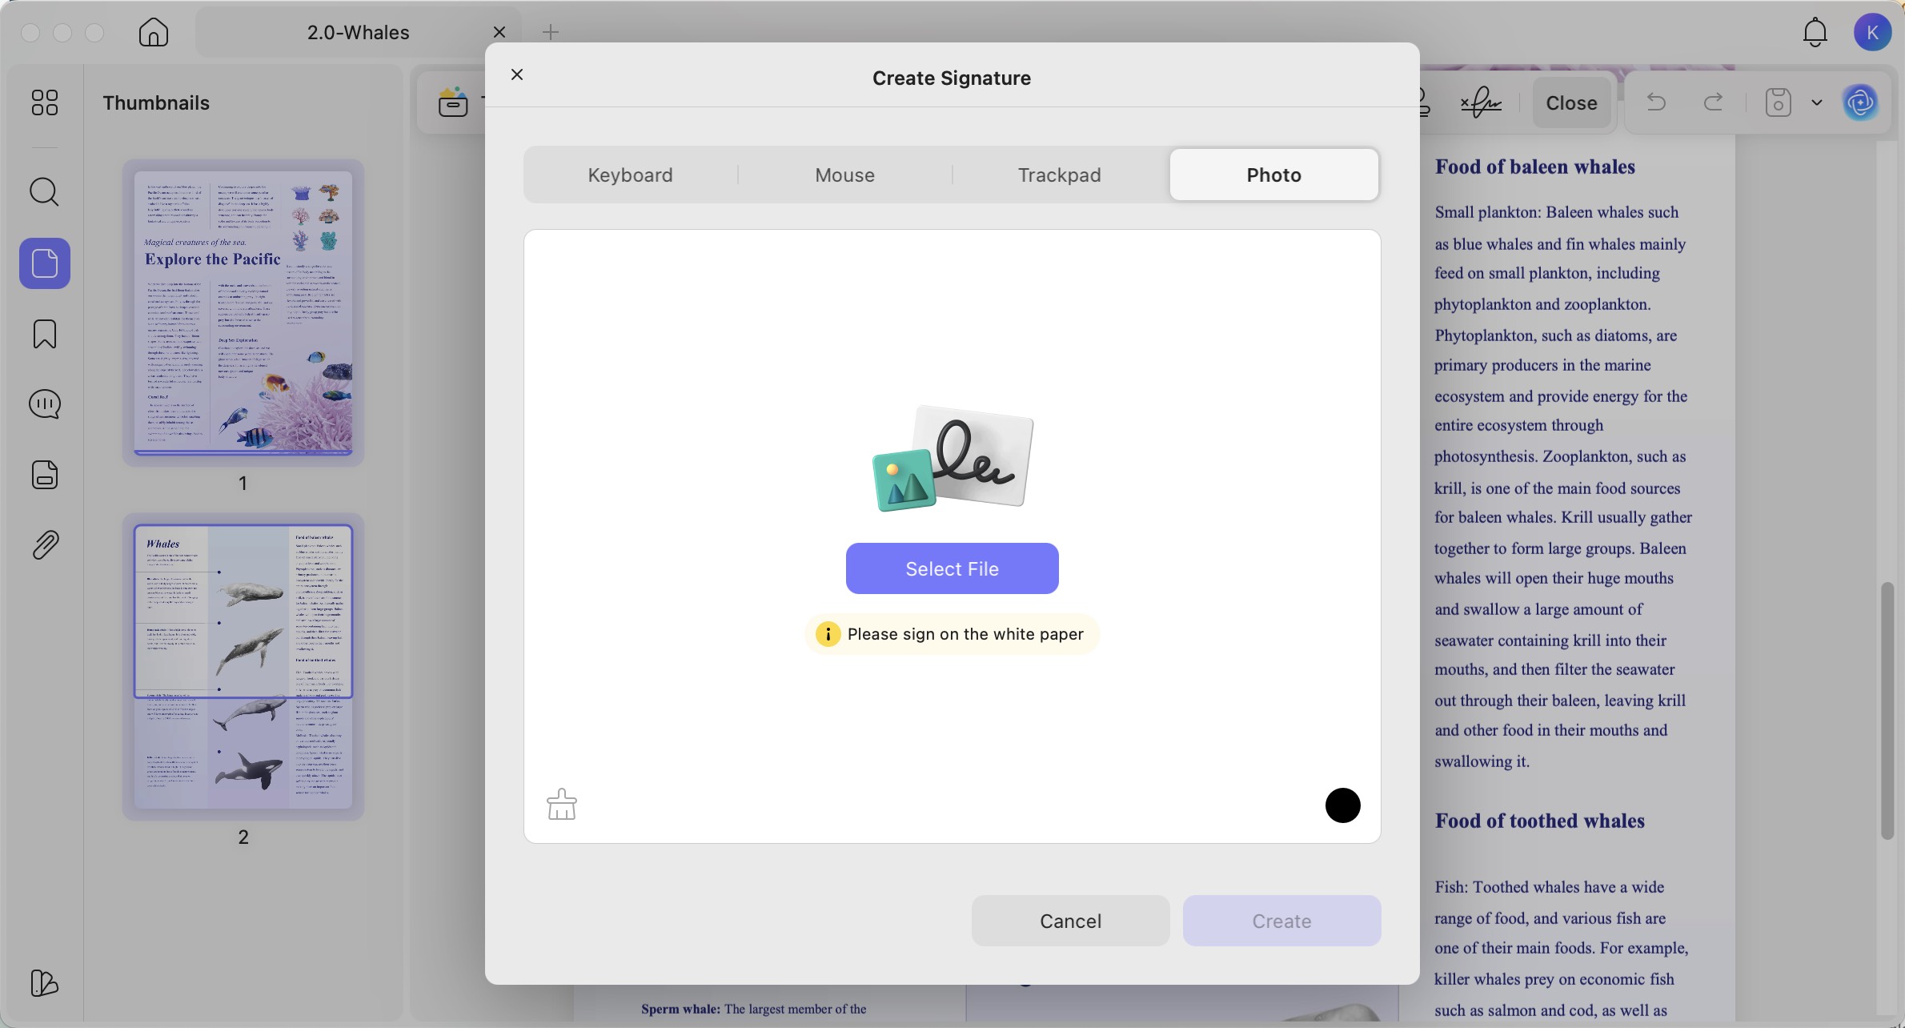Open the comments panel icon
Image resolution: width=1905 pixels, height=1028 pixels.
(x=45, y=404)
